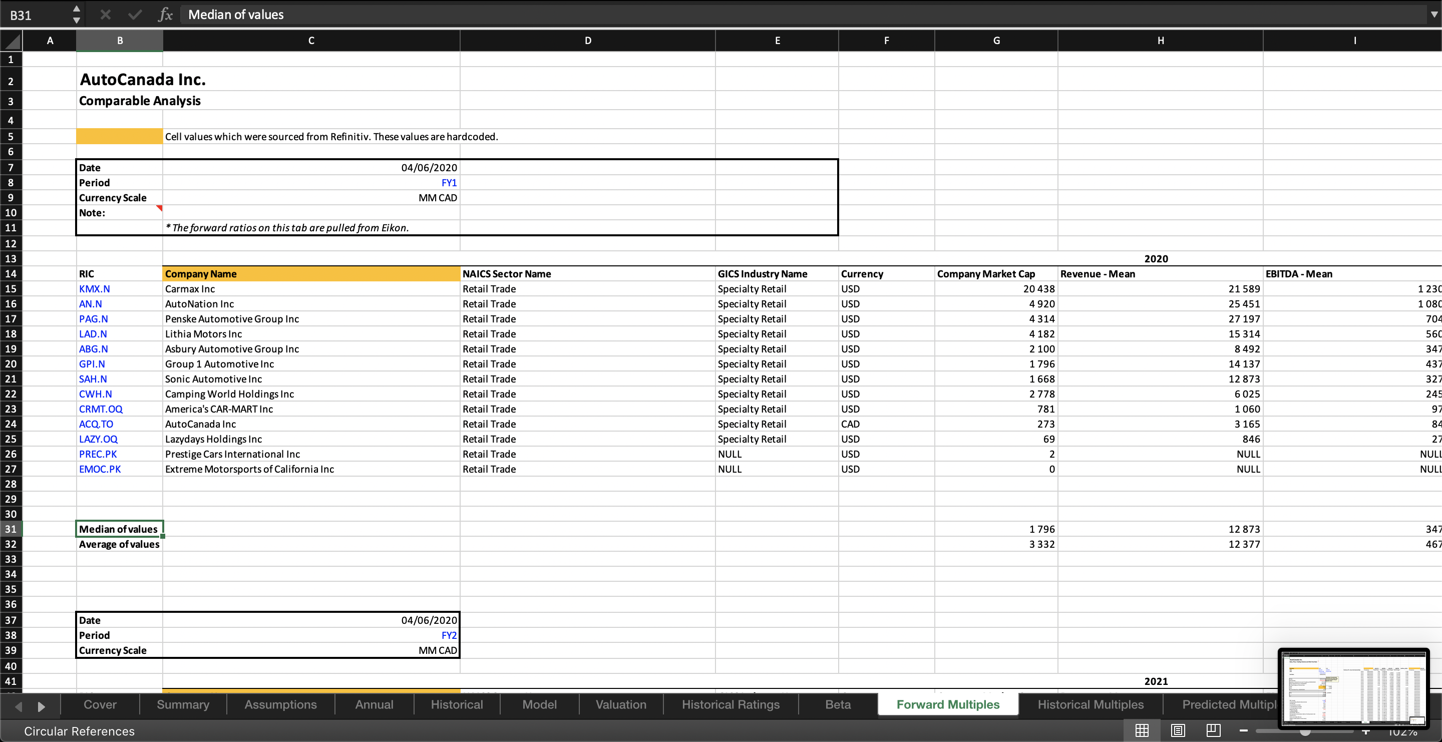Open the Cover sheet tab
The image size is (1442, 742).
click(x=100, y=704)
